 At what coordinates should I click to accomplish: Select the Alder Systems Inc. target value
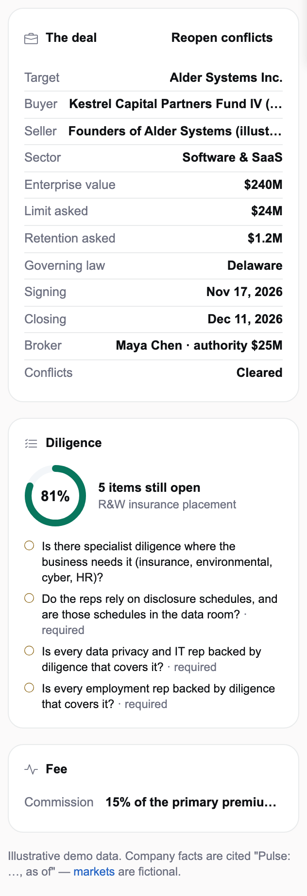226,77
